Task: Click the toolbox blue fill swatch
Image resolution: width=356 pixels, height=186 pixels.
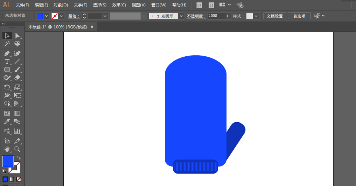Action: tap(8, 161)
